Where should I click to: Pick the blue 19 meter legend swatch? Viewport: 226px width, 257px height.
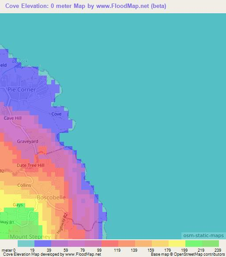point(43,243)
